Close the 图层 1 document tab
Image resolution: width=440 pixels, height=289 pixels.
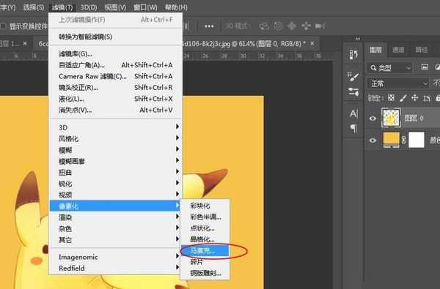[x=25, y=43]
